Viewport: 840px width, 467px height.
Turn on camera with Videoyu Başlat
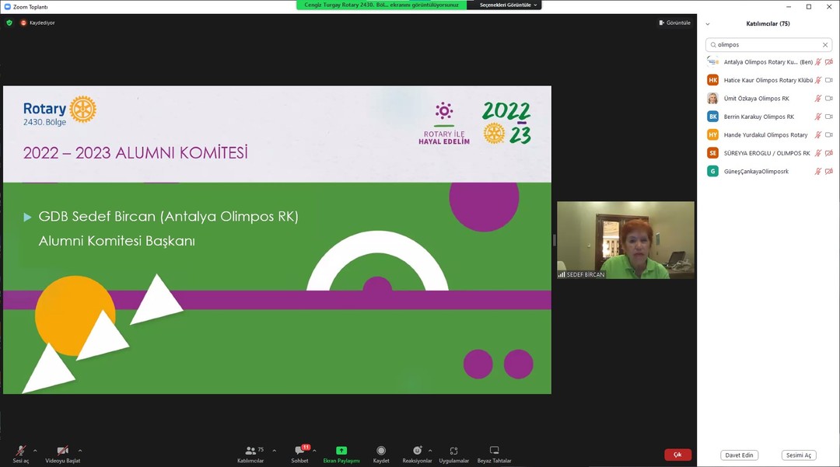[x=62, y=451]
